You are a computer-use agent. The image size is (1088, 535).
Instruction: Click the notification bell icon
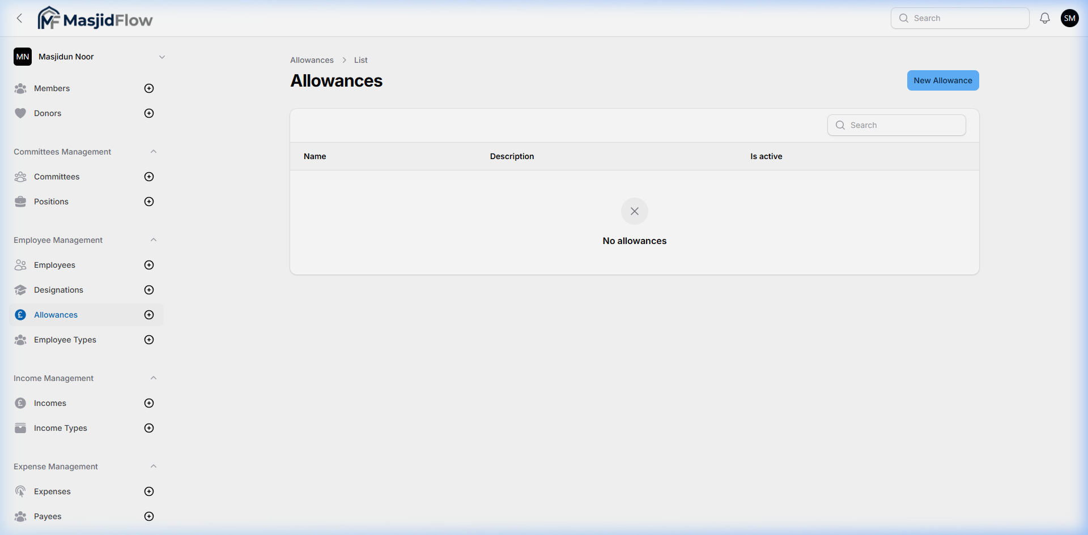tap(1044, 18)
